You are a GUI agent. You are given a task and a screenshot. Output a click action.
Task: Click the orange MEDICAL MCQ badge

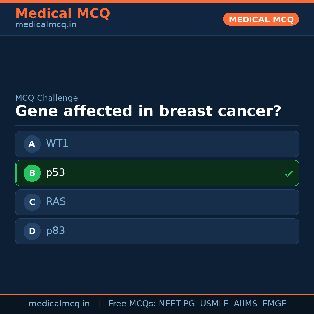click(261, 19)
